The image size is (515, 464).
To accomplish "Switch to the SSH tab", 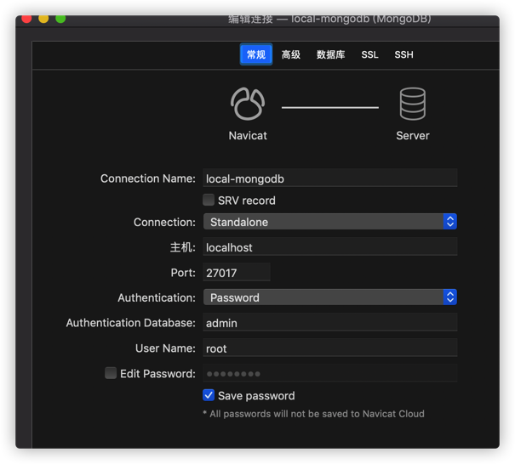I will tap(403, 54).
